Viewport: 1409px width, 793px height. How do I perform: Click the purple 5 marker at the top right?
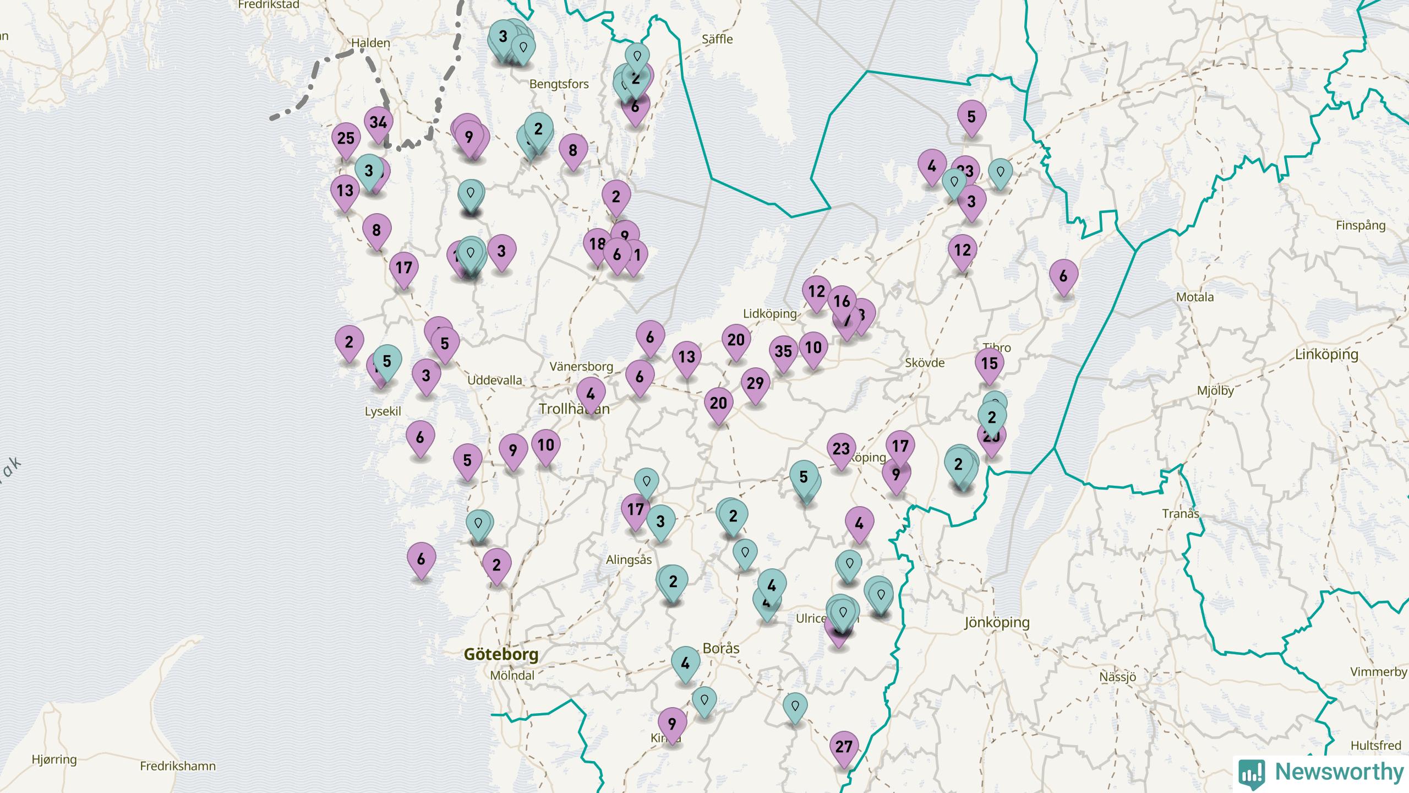971,118
